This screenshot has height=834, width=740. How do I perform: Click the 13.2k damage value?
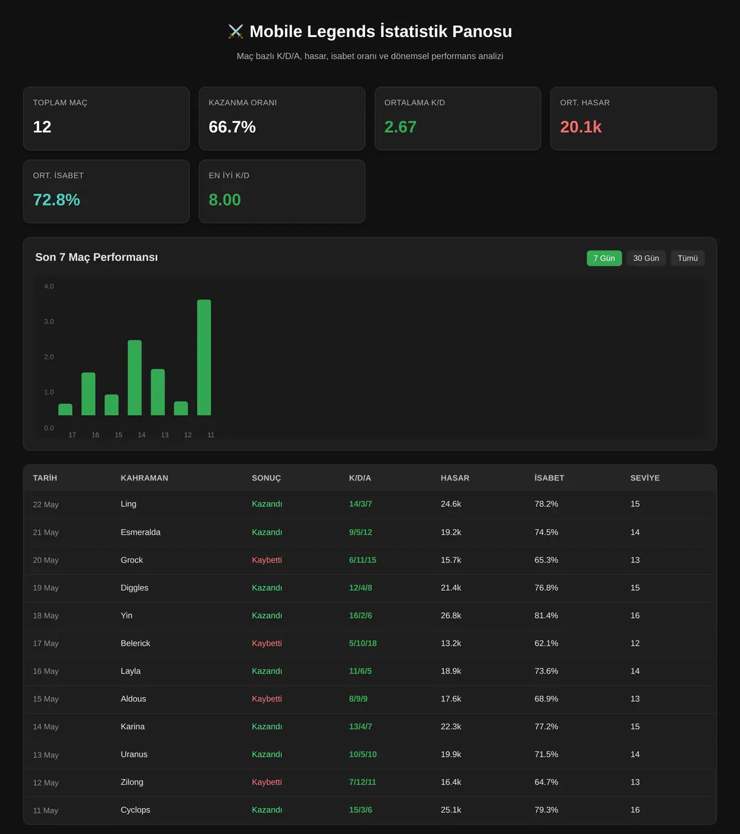click(451, 643)
